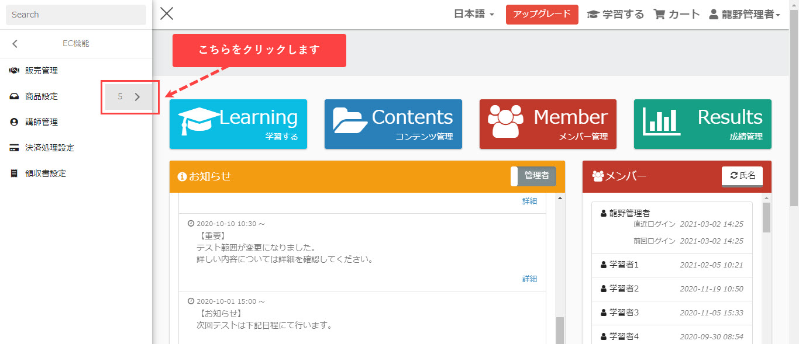799x344 pixels.
Task: Expand the 商品設定 submenu chevron
Action: 137,97
